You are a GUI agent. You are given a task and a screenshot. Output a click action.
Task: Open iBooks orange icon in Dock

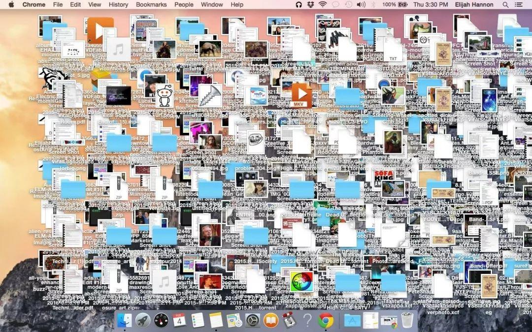(x=271, y=320)
